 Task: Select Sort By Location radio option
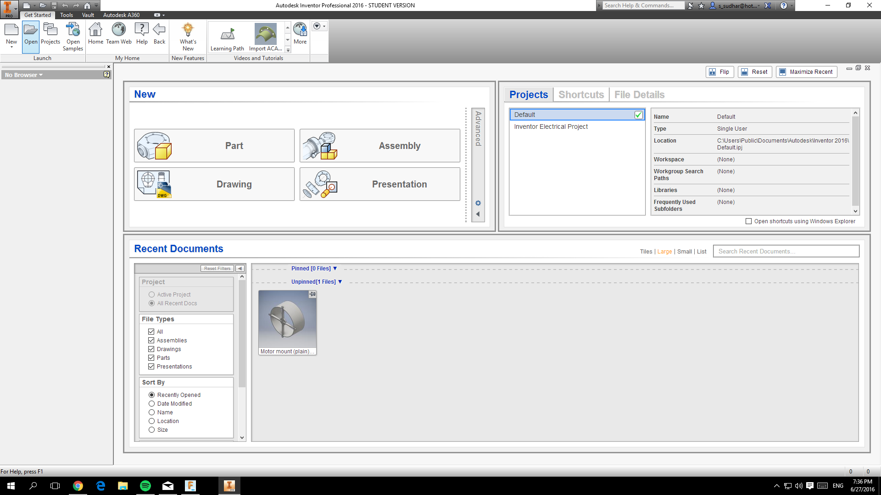tap(151, 421)
